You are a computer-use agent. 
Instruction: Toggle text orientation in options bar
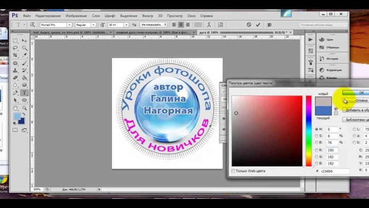click(x=32, y=25)
